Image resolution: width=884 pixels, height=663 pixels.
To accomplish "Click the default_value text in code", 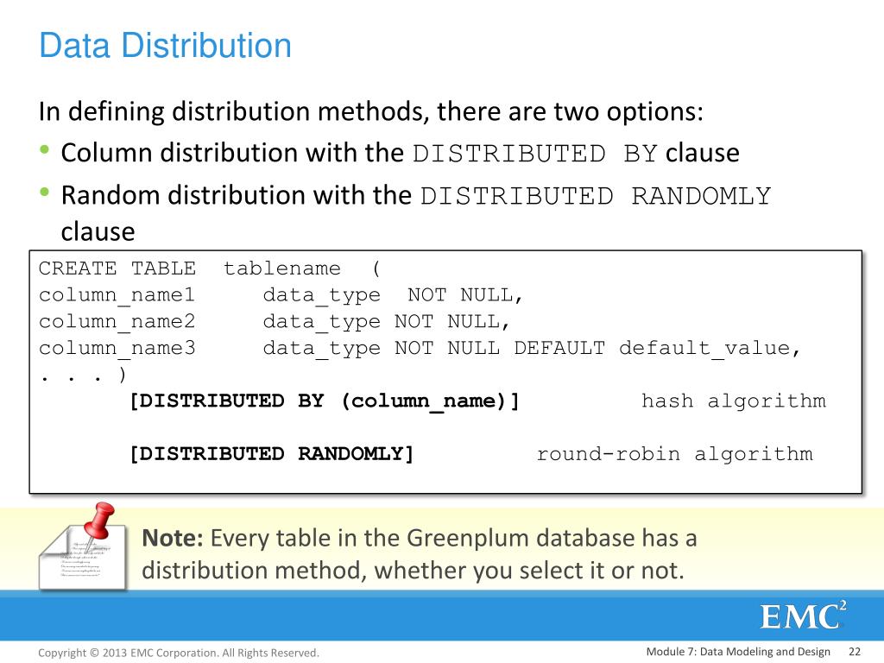I will tap(710, 349).
